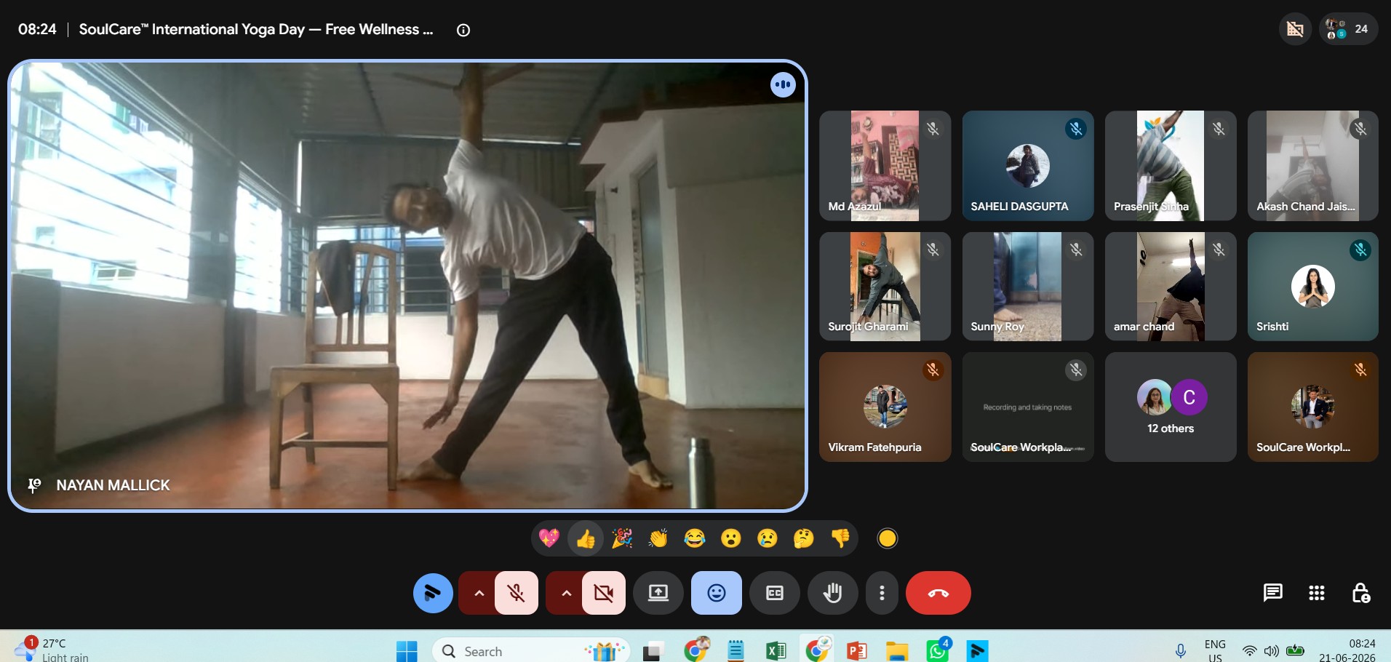This screenshot has width=1391, height=662.
Task: Expand audio settings arrow beside microphone
Action: coord(479,593)
